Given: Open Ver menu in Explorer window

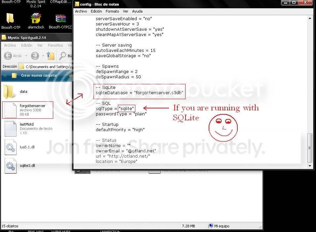Looking at the screenshot, I should tap(40, 45).
